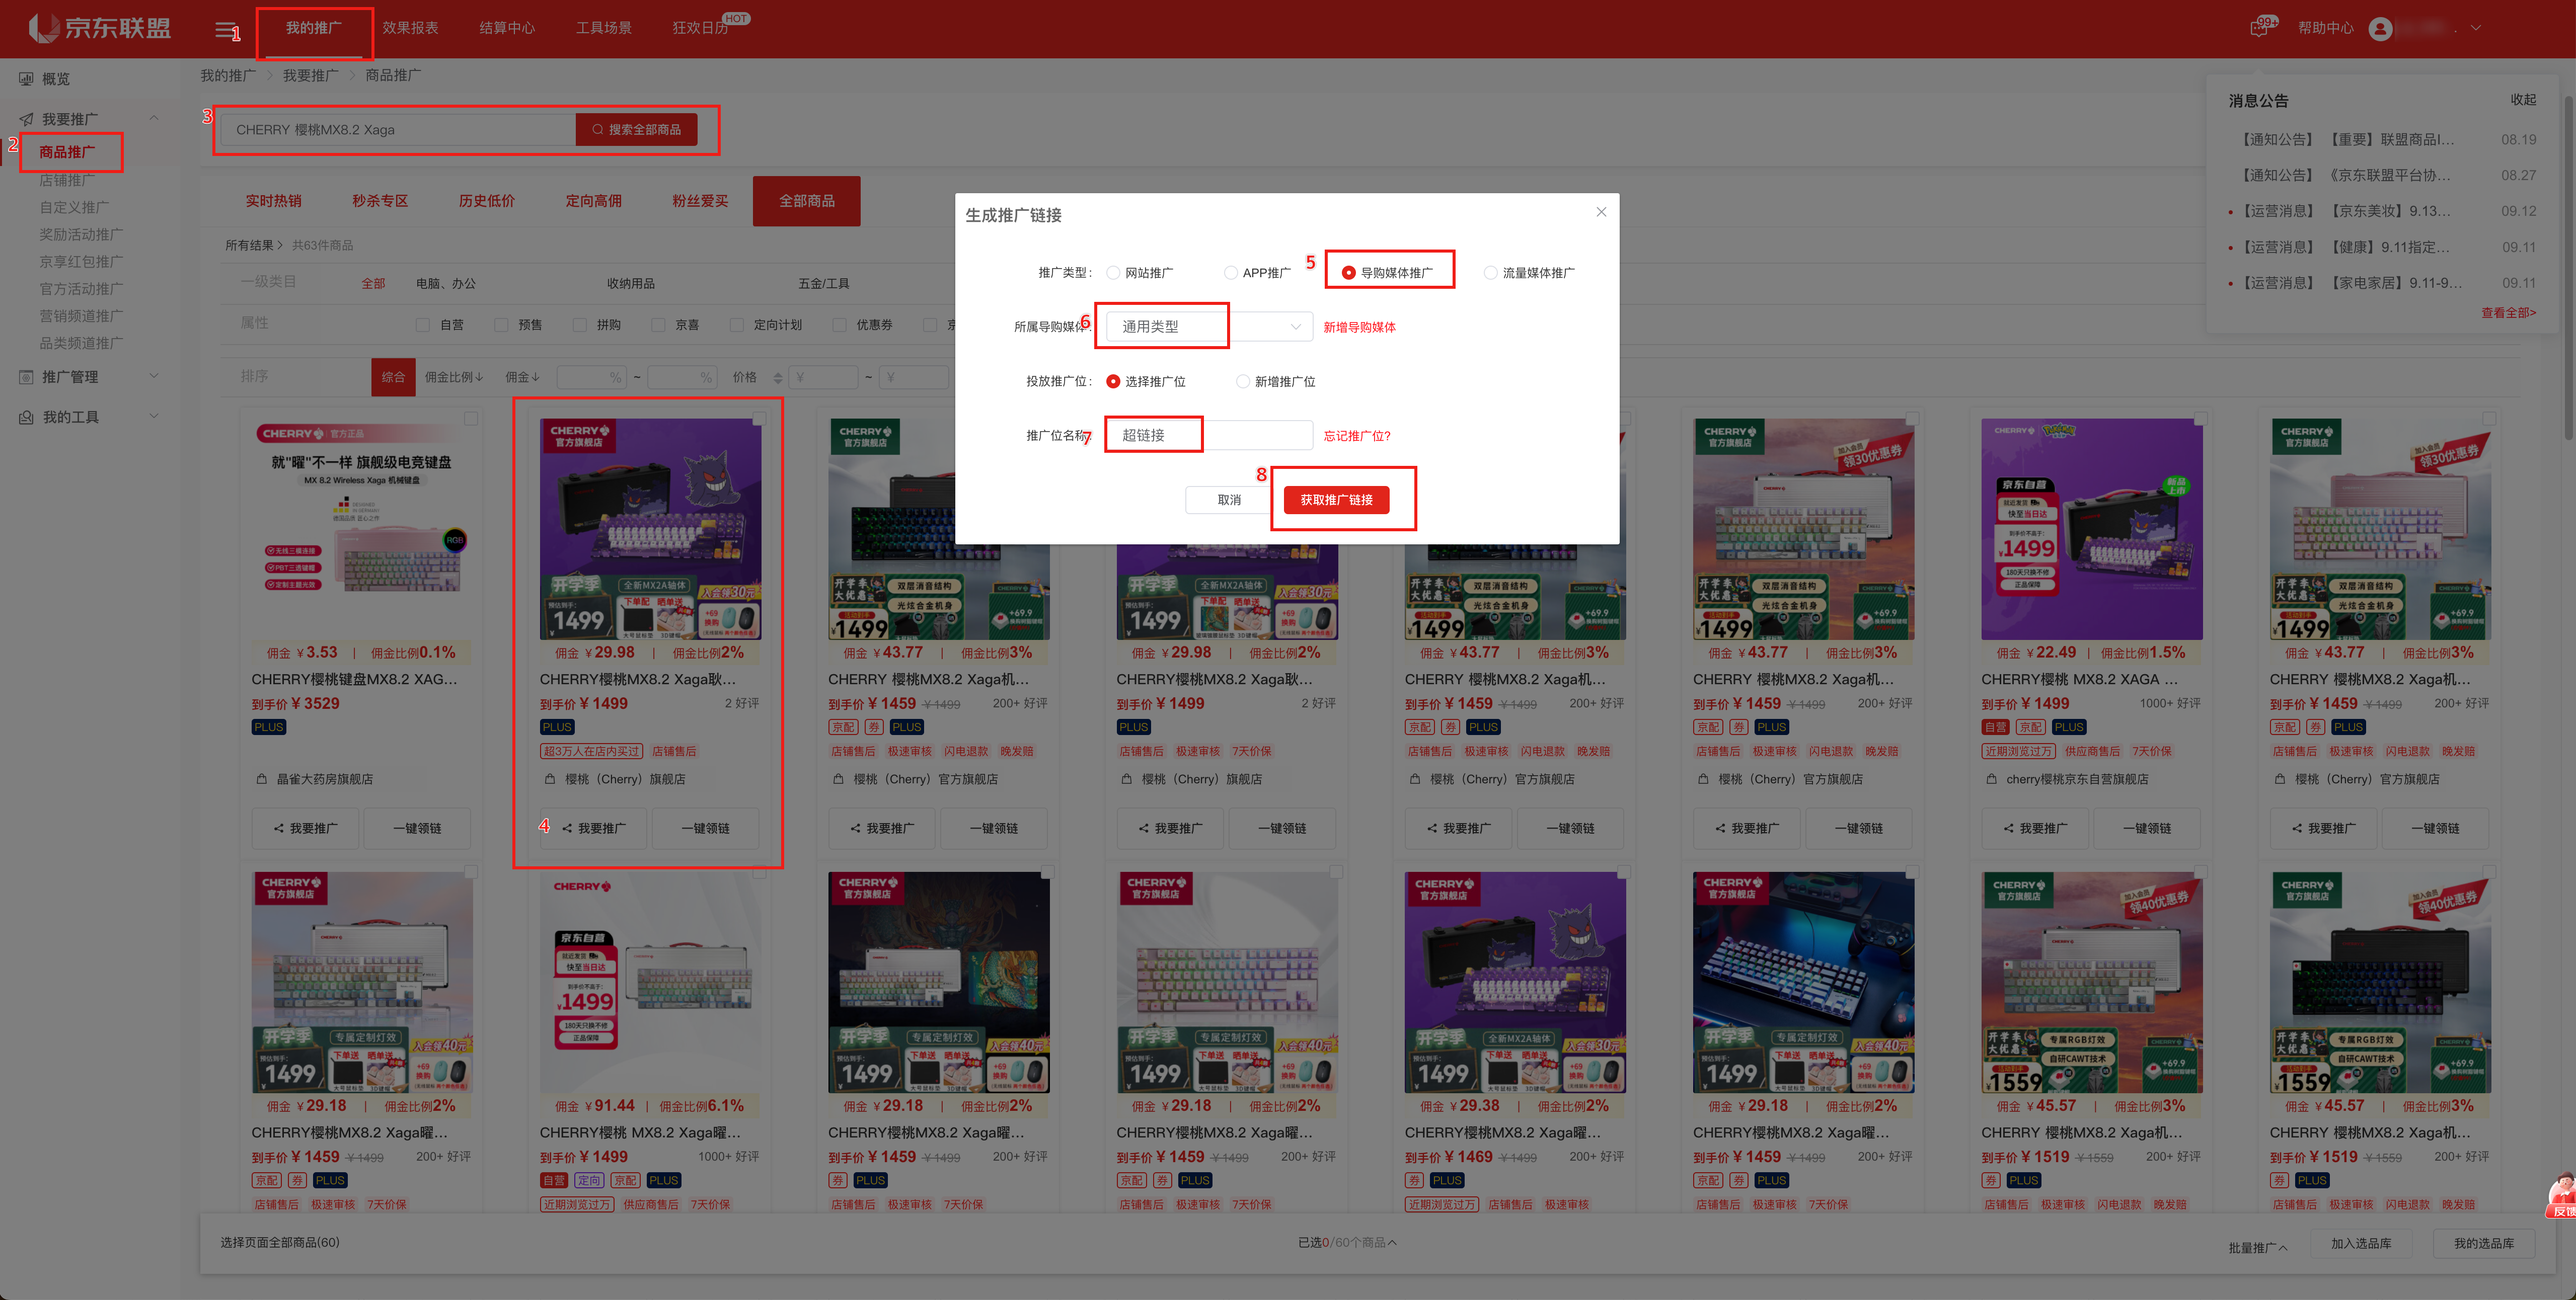The image size is (2576, 1300).
Task: Switch to the 秒杀专区 tab
Action: (380, 201)
